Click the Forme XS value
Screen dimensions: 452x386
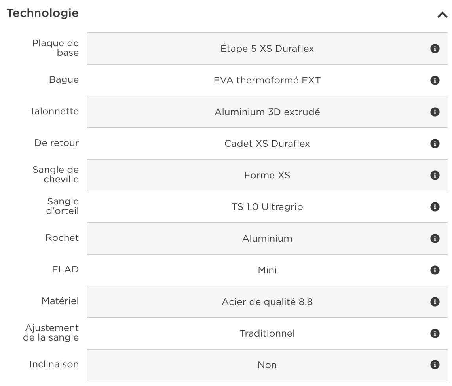click(267, 175)
